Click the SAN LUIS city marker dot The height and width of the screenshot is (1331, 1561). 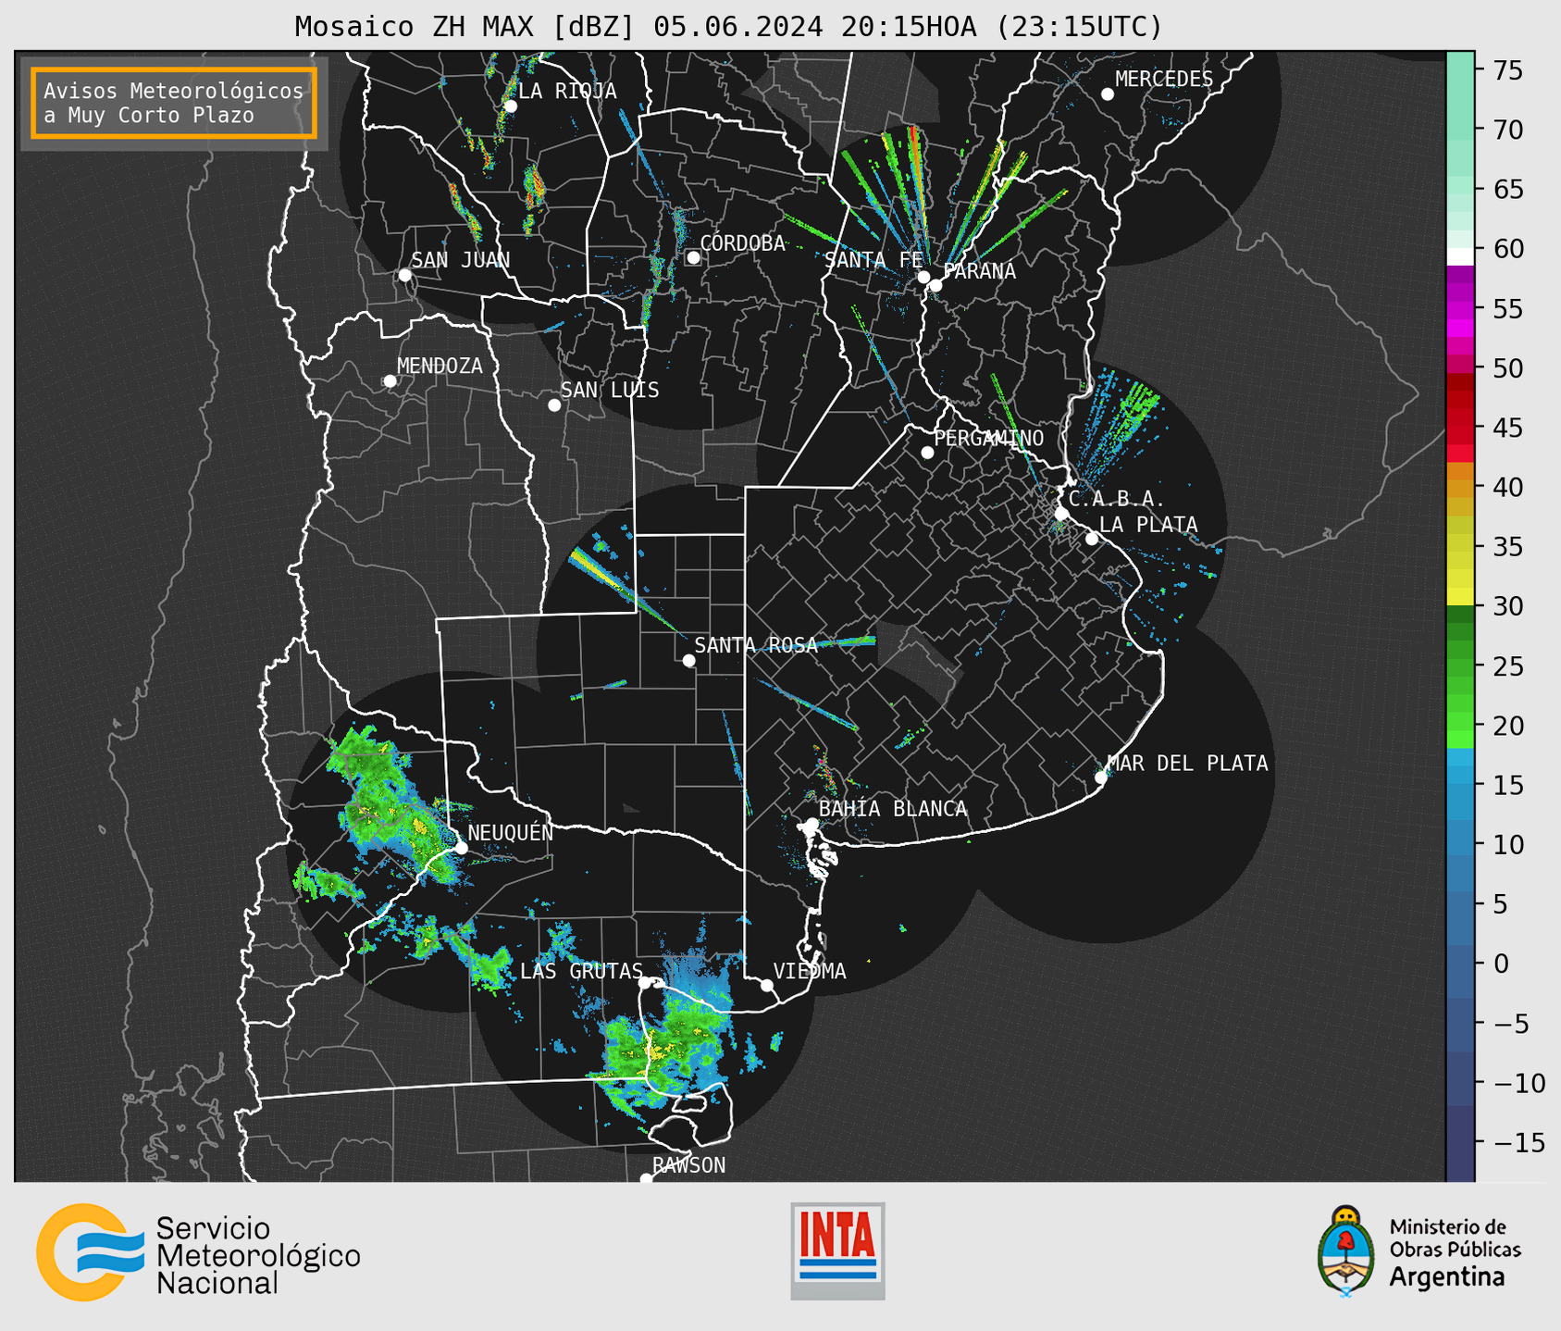coord(554,405)
